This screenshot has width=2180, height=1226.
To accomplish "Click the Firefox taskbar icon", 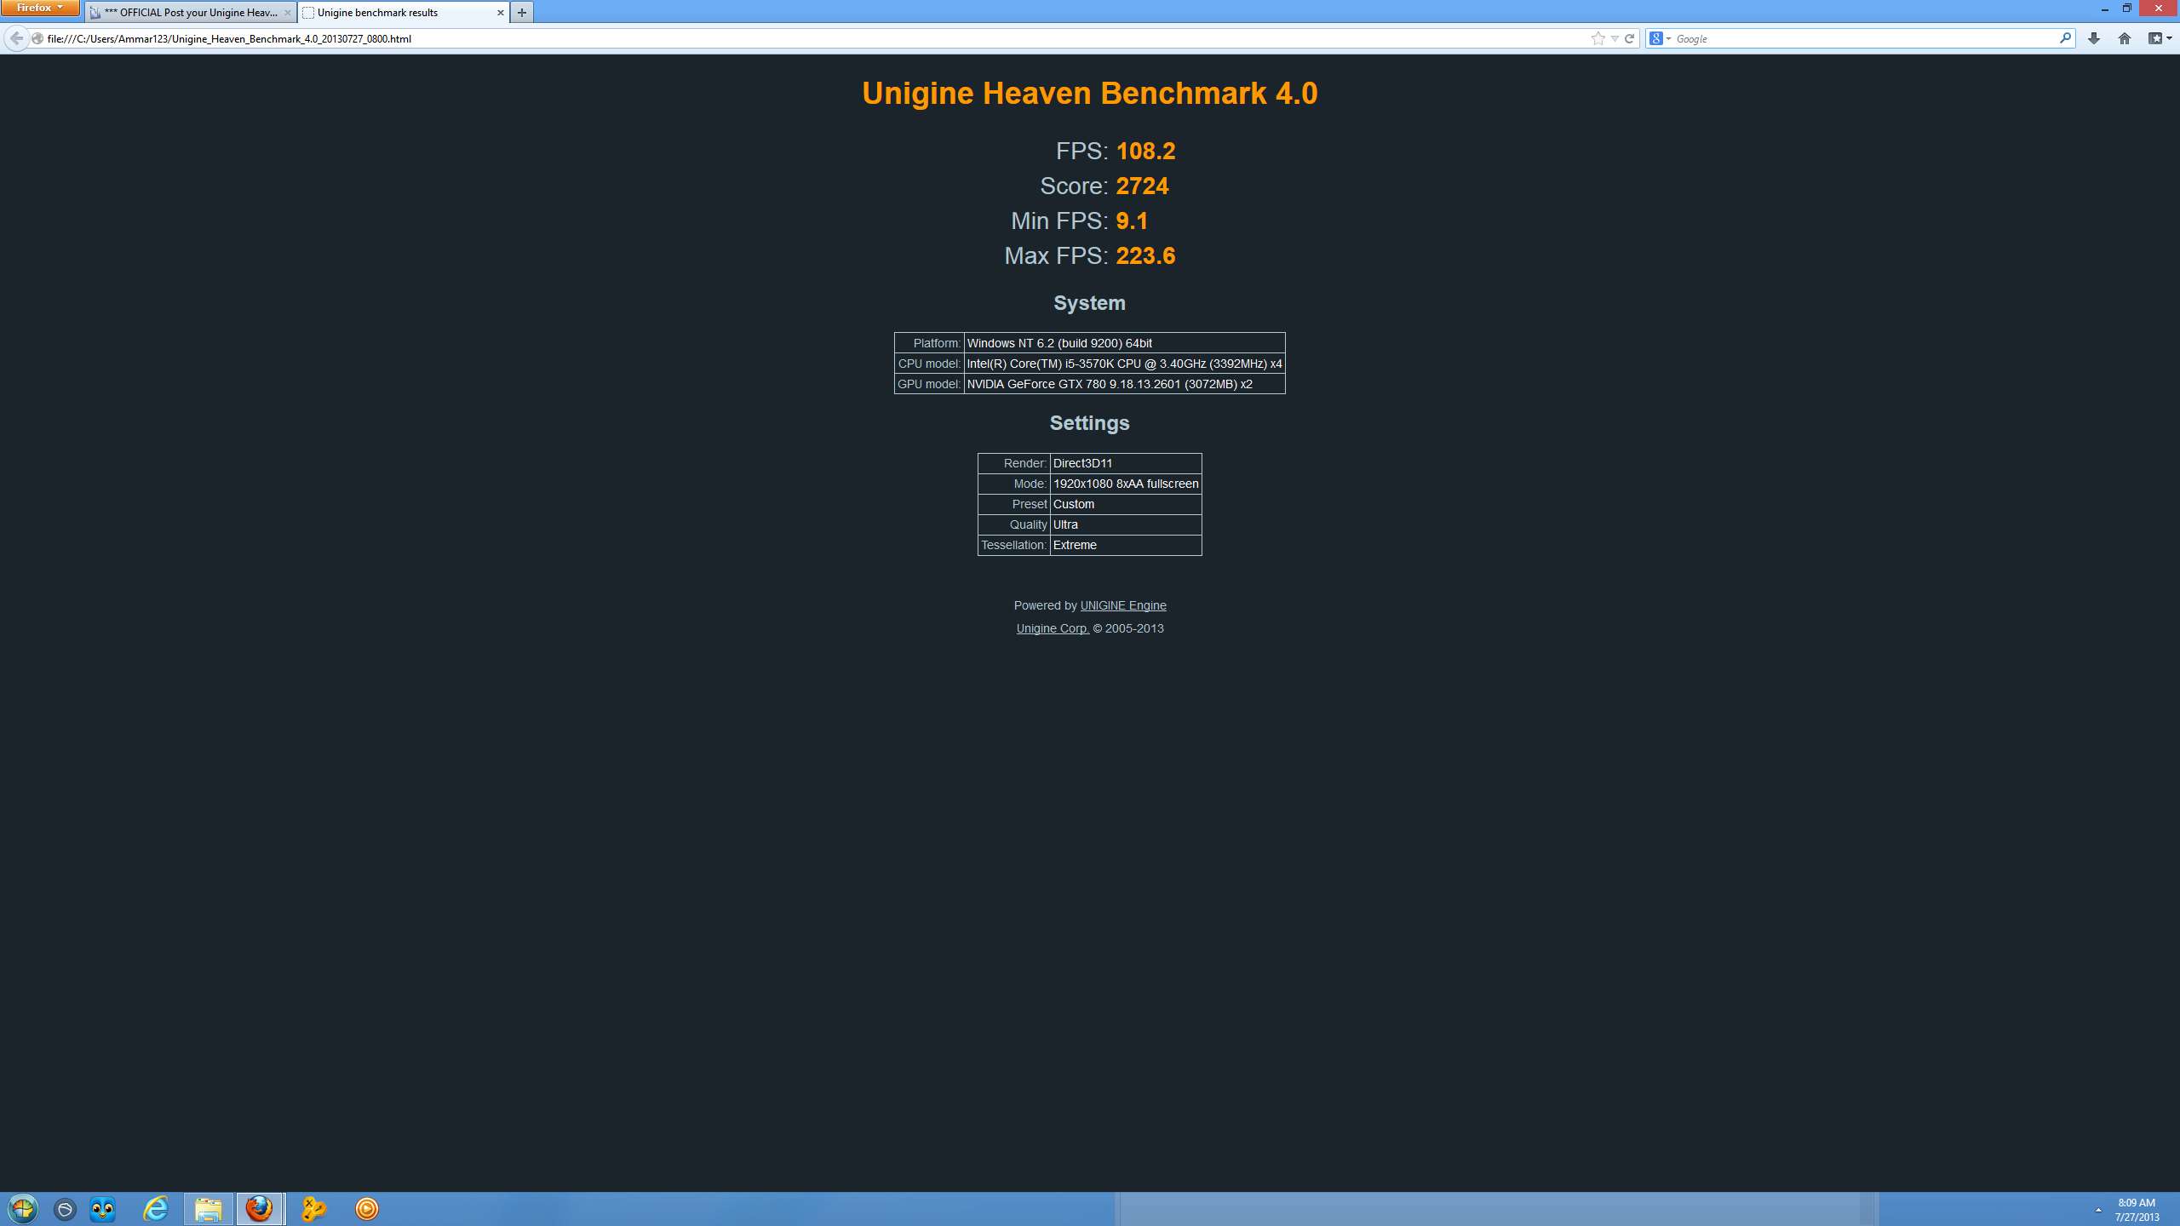I will click(259, 1209).
